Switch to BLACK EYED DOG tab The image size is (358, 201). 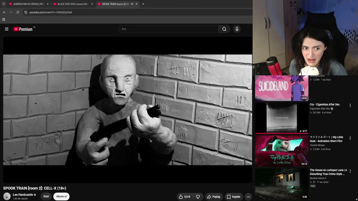[73, 4]
